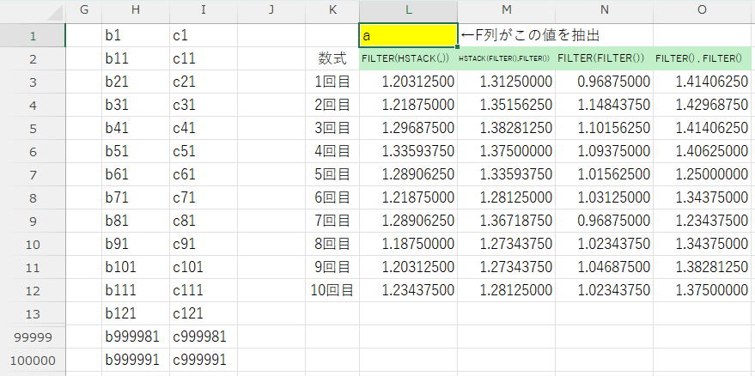This screenshot has width=755, height=376.
Task: Click row header 13
Action: (33, 314)
